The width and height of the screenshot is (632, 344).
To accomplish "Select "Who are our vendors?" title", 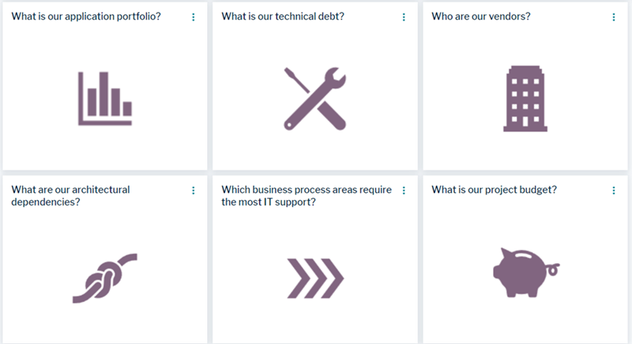I will tap(481, 17).
